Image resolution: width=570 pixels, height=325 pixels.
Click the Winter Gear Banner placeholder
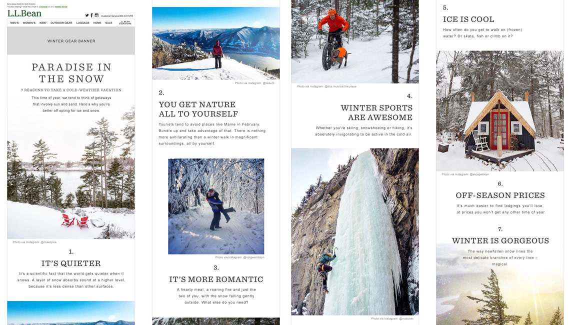71,40
